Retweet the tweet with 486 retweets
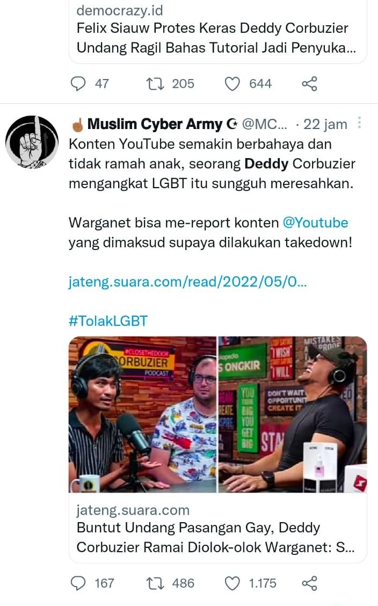 155,583
